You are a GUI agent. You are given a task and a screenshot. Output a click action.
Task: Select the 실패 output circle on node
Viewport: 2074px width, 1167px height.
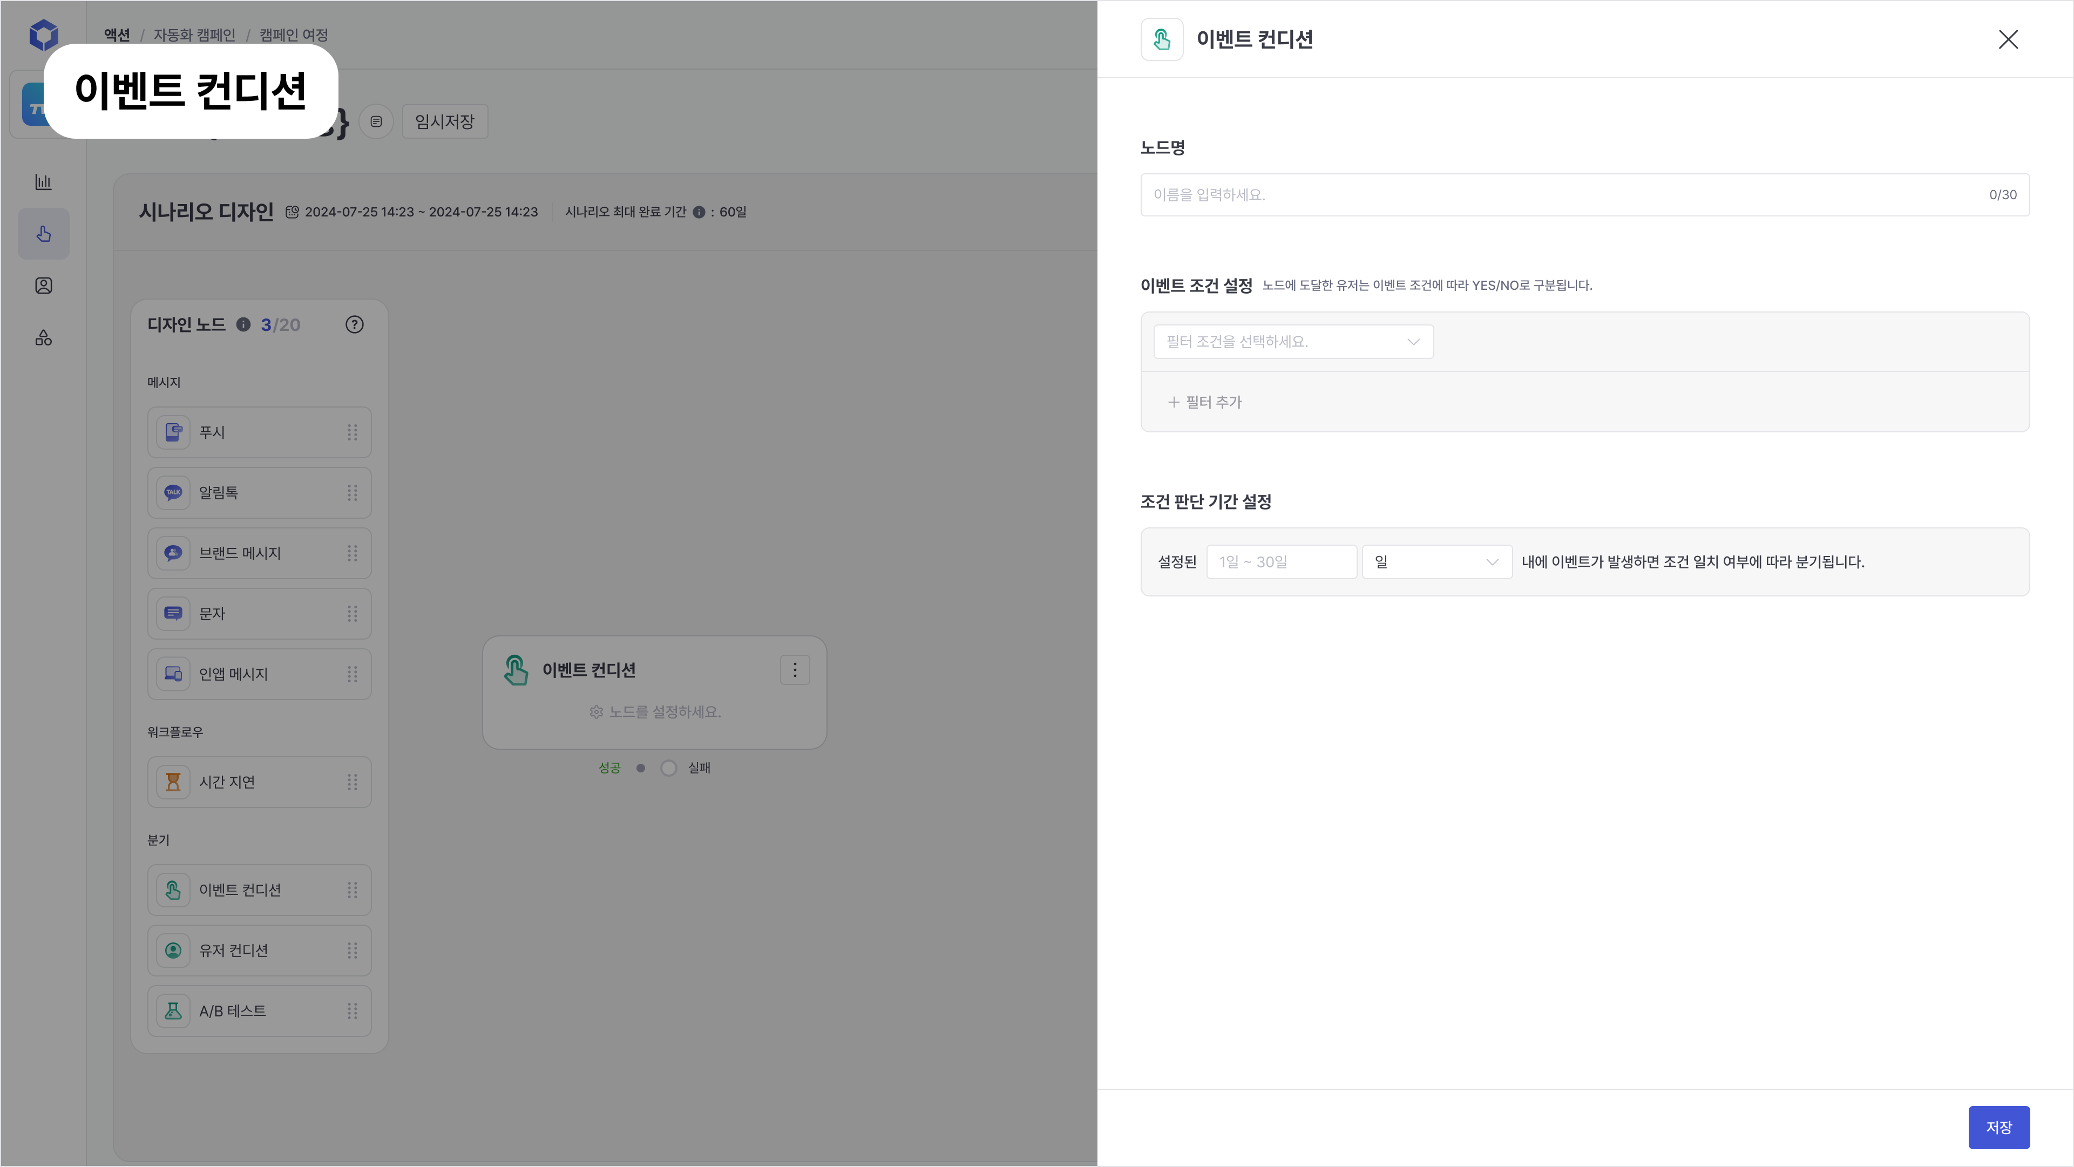click(x=668, y=768)
